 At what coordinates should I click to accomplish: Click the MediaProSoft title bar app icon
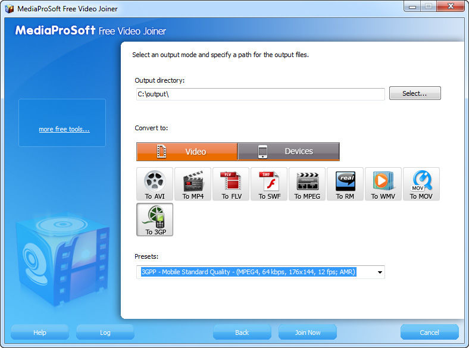[x=10, y=8]
